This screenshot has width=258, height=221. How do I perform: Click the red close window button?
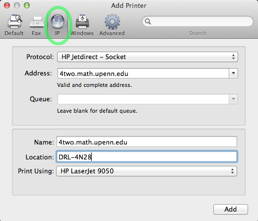click(7, 5)
